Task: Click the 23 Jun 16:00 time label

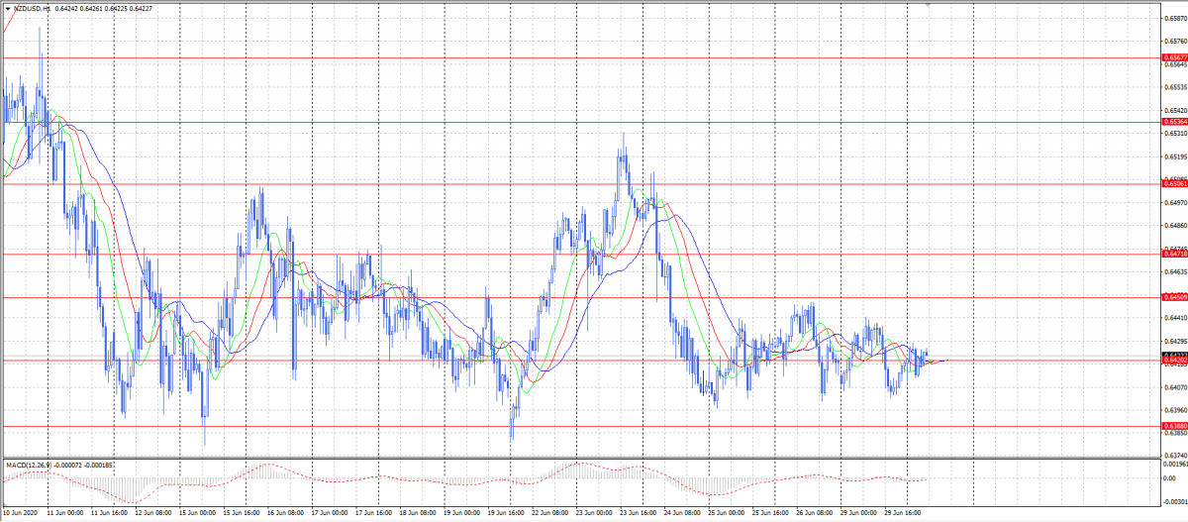Action: pyautogui.click(x=639, y=514)
